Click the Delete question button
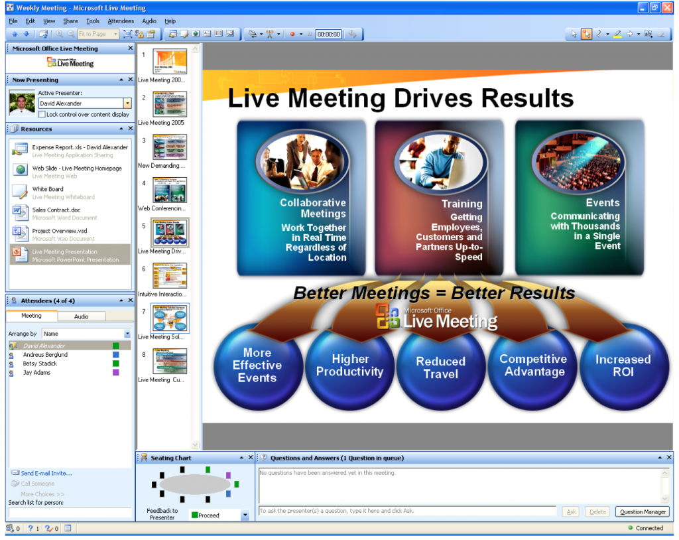The image size is (679, 540). pos(597,512)
